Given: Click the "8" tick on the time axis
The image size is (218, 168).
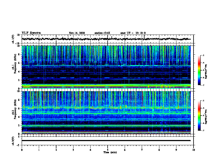Looking at the screenshot, I should [x=159, y=150].
